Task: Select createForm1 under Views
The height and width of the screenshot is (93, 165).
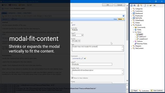Action: click(143, 39)
